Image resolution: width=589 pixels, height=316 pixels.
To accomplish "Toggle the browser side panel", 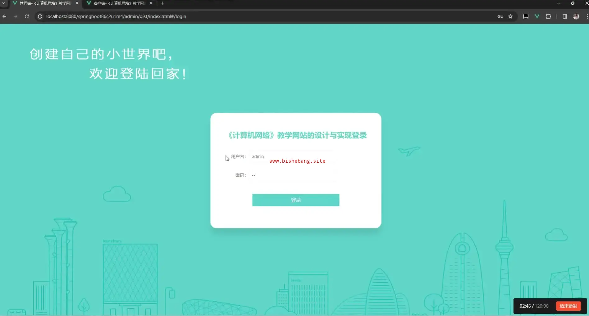I will click(x=565, y=16).
